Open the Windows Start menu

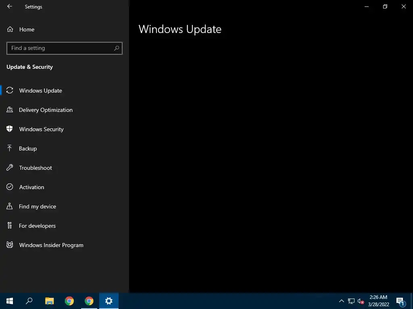point(10,301)
